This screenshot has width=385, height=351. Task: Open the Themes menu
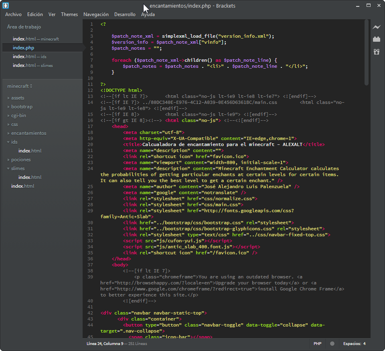click(69, 14)
